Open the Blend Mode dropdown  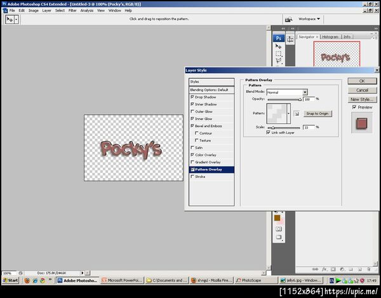coord(305,92)
